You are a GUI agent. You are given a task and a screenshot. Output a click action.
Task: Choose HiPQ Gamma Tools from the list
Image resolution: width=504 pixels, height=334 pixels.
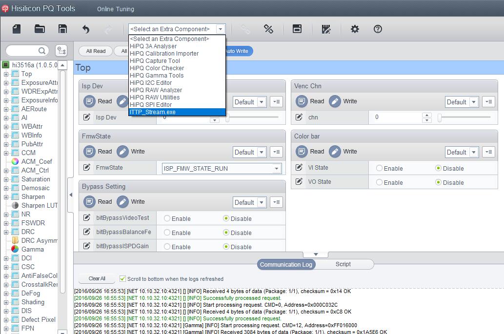coord(177,76)
